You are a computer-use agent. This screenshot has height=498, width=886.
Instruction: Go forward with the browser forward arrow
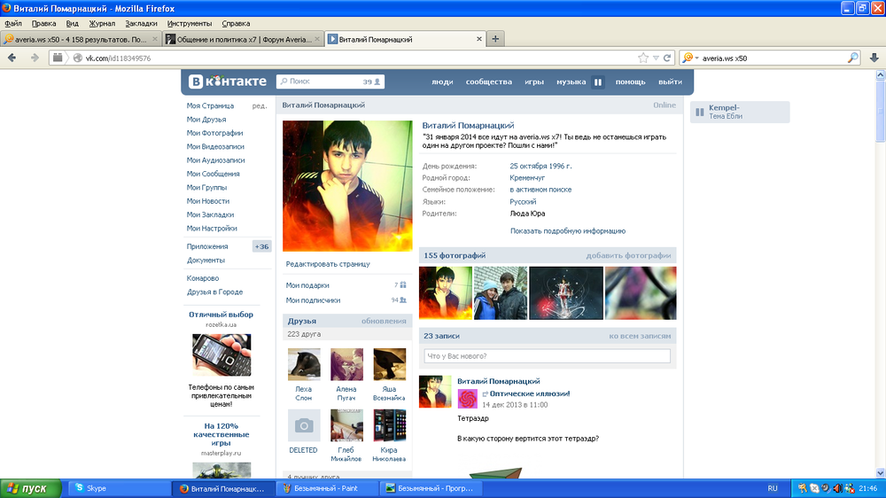pyautogui.click(x=35, y=58)
